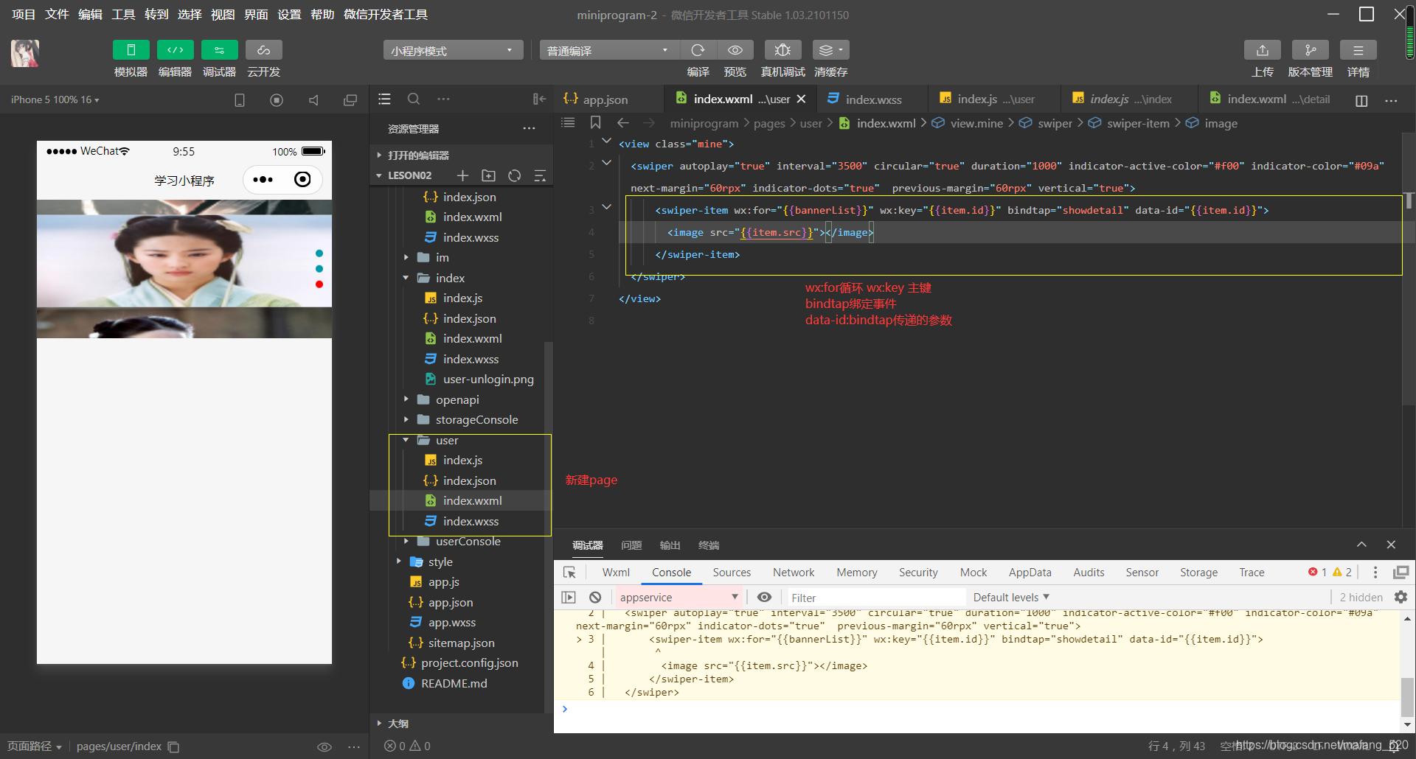1416x759 pixels.
Task: Open the explorer file list icon
Action: (x=384, y=99)
